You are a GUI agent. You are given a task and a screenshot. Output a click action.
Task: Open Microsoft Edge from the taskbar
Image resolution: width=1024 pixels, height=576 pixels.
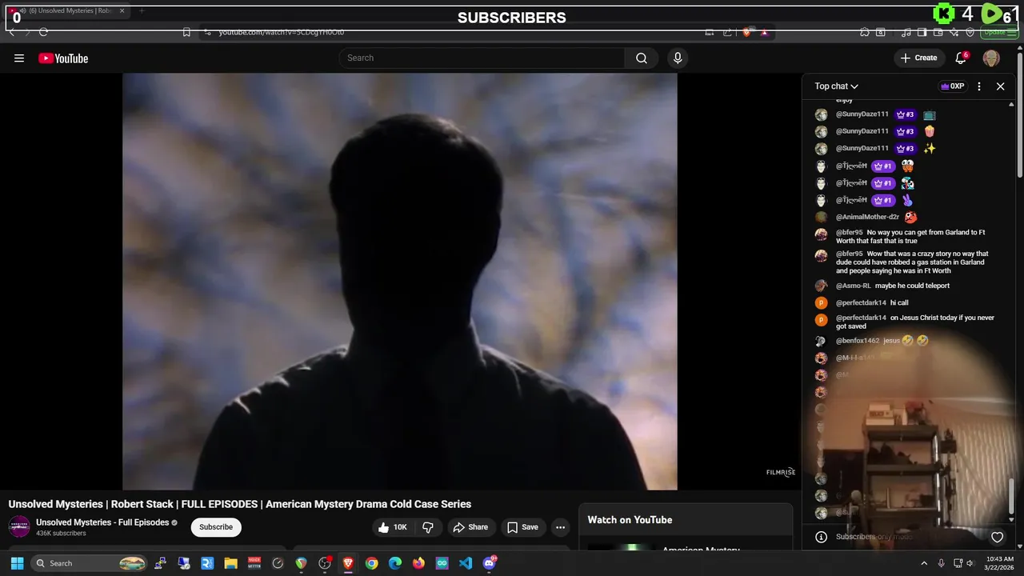[x=395, y=563]
